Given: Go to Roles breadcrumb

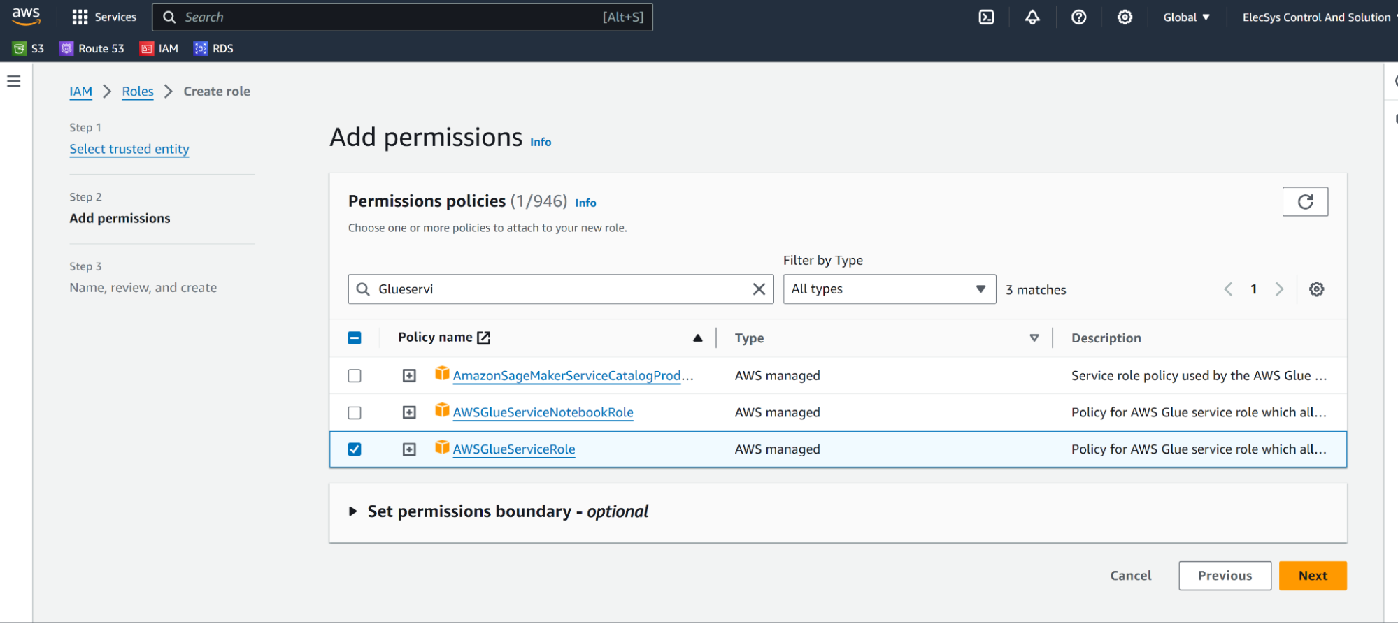Looking at the screenshot, I should 138,92.
